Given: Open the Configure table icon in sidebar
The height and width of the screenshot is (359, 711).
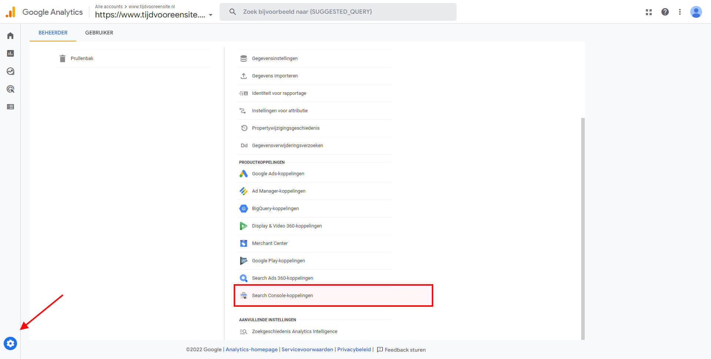Looking at the screenshot, I should click(10, 107).
